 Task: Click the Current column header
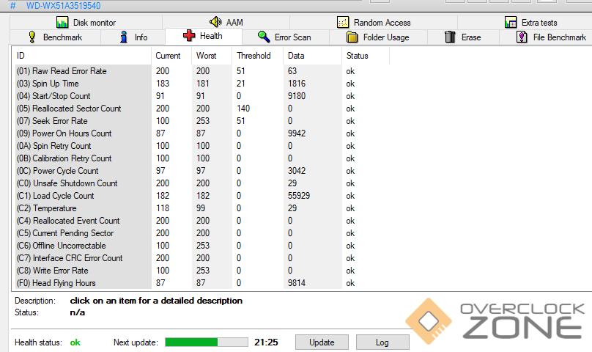[171, 56]
